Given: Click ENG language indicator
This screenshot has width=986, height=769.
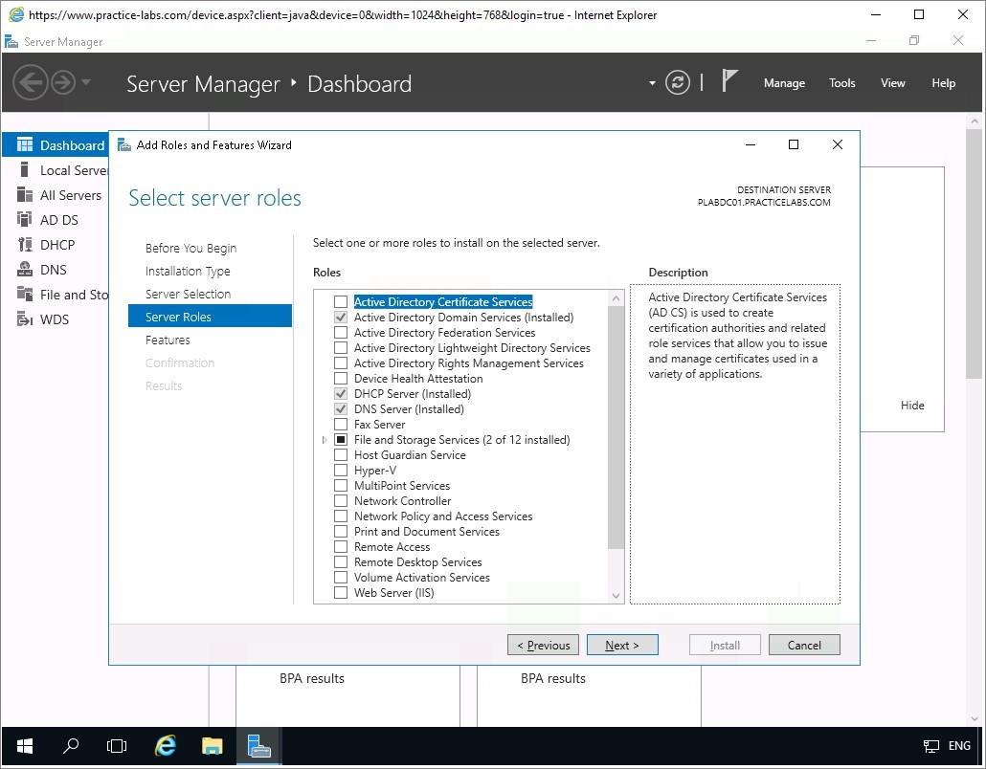Looking at the screenshot, I should (x=959, y=746).
